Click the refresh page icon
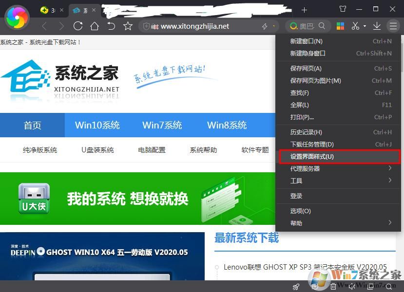404x292 pixels. (x=78, y=26)
